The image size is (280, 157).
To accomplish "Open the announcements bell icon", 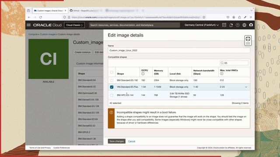I will point(231,25).
